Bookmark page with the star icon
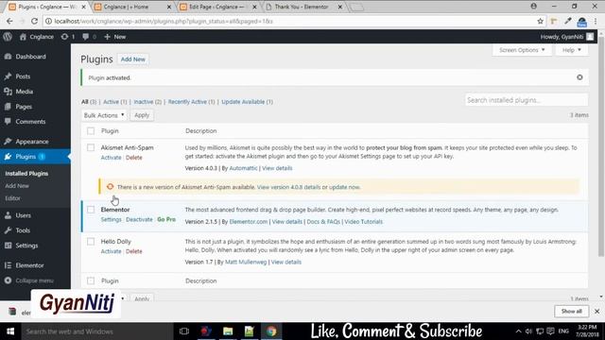The width and height of the screenshot is (605, 340). pyautogui.click(x=540, y=21)
